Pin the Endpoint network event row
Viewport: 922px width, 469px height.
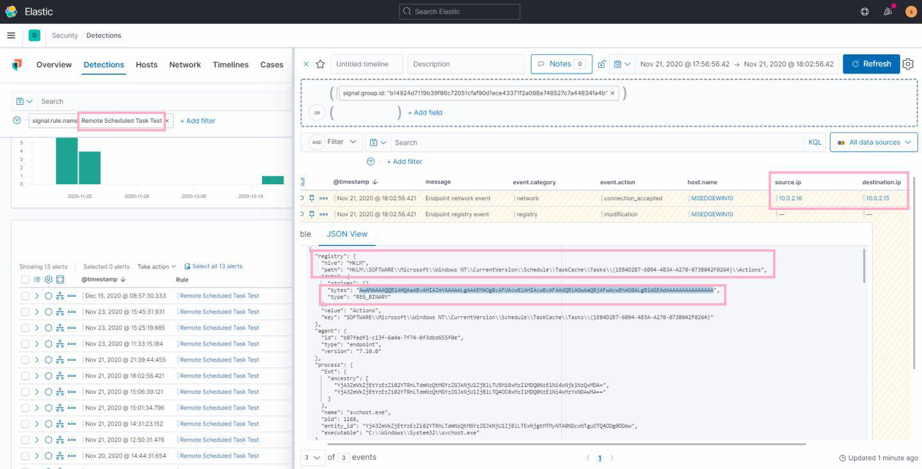tap(312, 198)
